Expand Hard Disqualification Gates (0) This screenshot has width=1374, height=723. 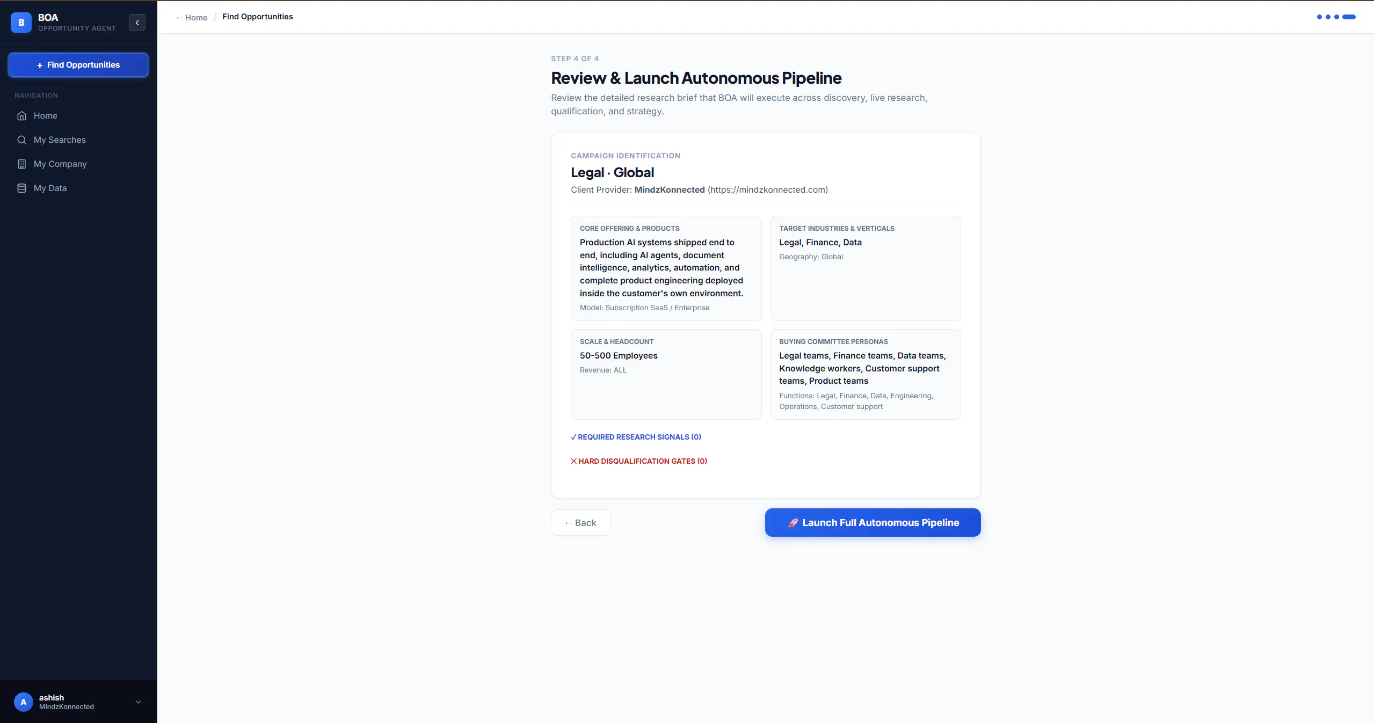pos(639,461)
